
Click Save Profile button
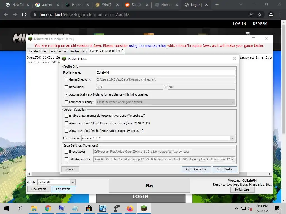coord(225,169)
